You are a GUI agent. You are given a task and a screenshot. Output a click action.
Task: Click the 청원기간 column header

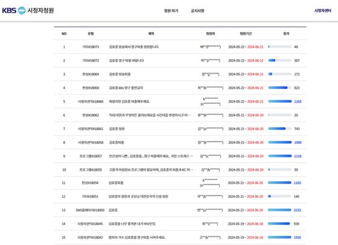(x=246, y=34)
